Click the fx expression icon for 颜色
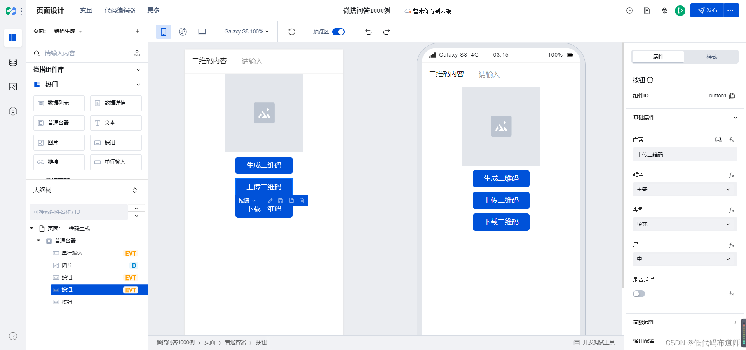Screen dimensions: 746x350 (x=732, y=175)
